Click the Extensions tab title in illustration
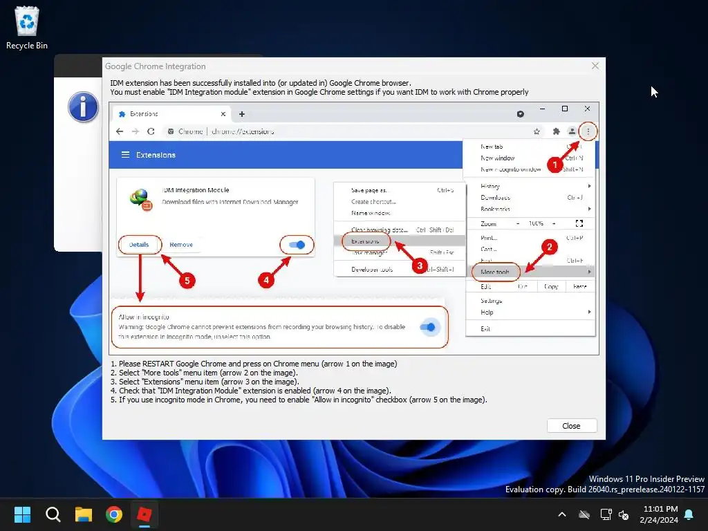This screenshot has width=708, height=531. 144,114
